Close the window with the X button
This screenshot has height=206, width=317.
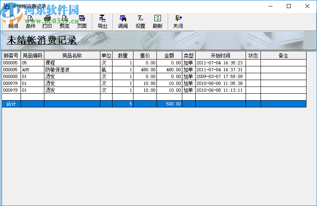click(x=307, y=6)
